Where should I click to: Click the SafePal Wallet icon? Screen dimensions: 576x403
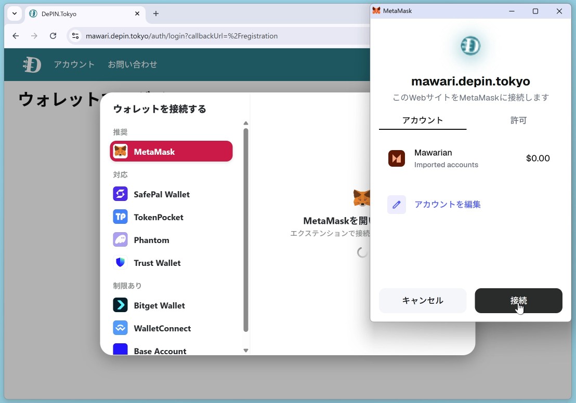[x=120, y=194]
